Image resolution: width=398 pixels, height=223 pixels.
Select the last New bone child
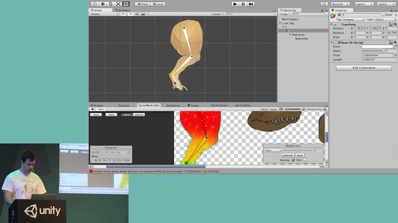tap(301, 38)
